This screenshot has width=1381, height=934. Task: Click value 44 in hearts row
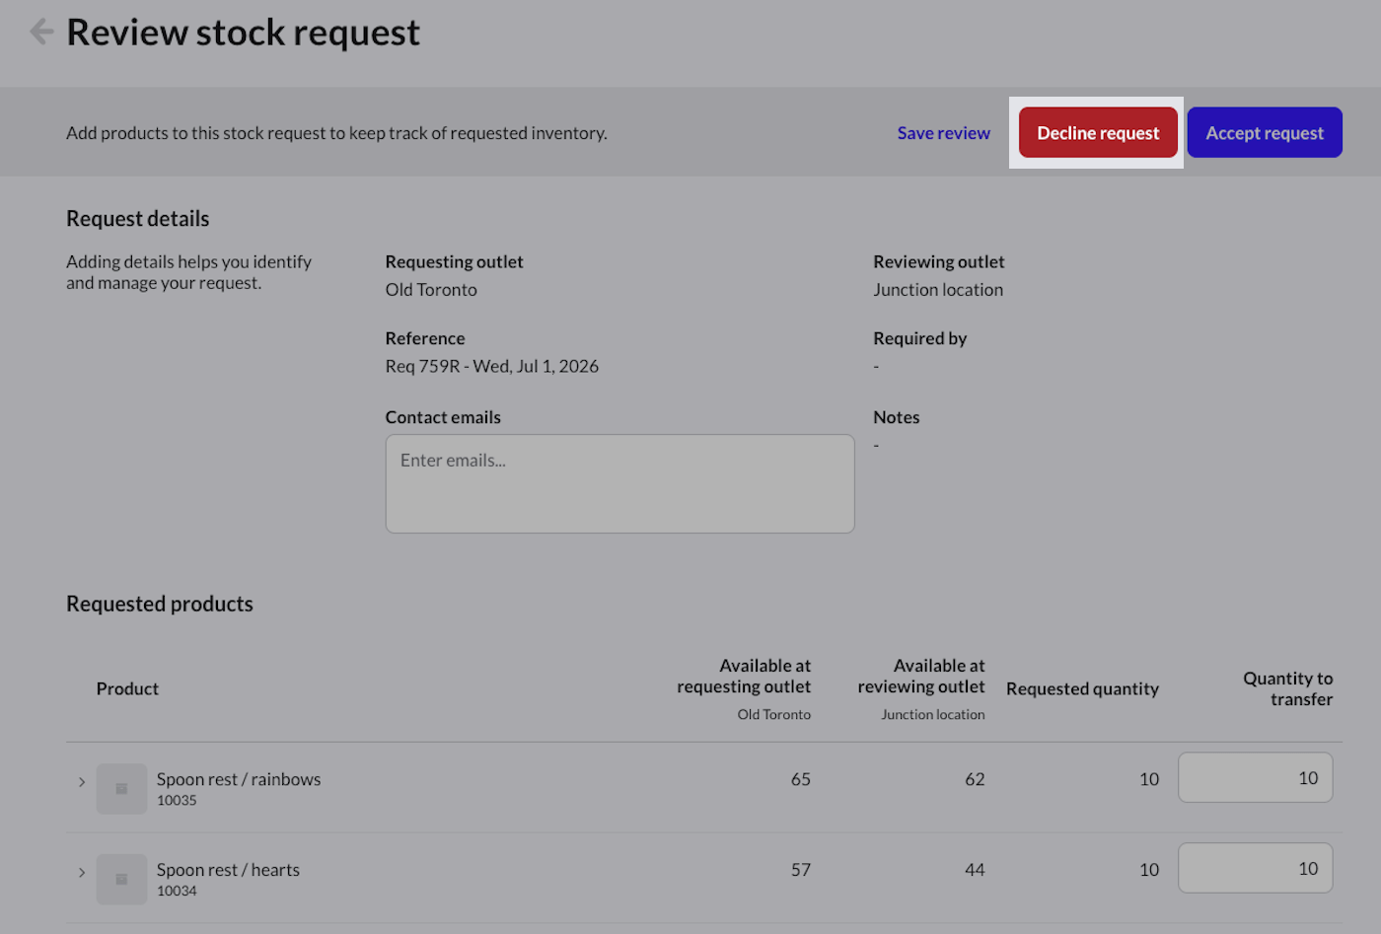point(975,870)
